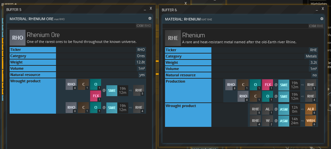Click the CXM RHO exchange button
331x149 pixels.
click(144, 25)
